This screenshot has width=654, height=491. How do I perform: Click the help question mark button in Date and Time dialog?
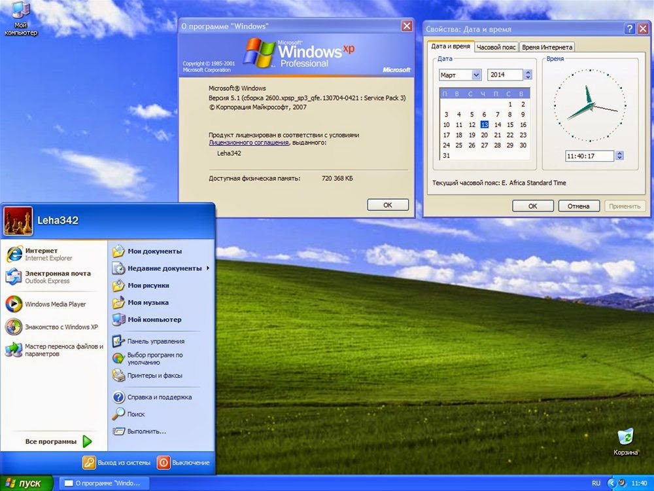pyautogui.click(x=630, y=29)
